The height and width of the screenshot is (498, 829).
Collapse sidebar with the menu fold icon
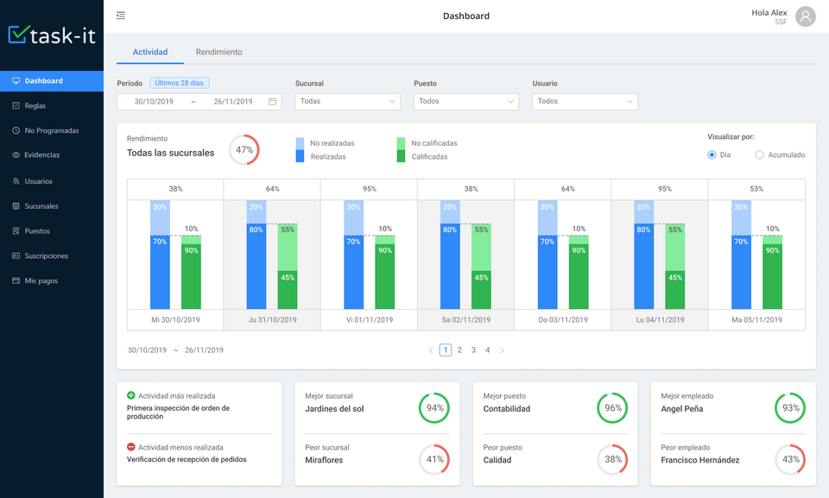tap(121, 16)
